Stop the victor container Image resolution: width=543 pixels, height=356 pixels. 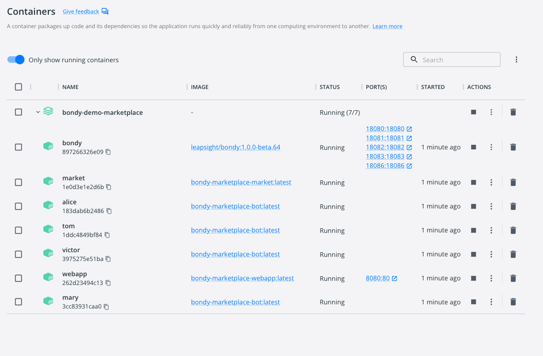coord(473,254)
